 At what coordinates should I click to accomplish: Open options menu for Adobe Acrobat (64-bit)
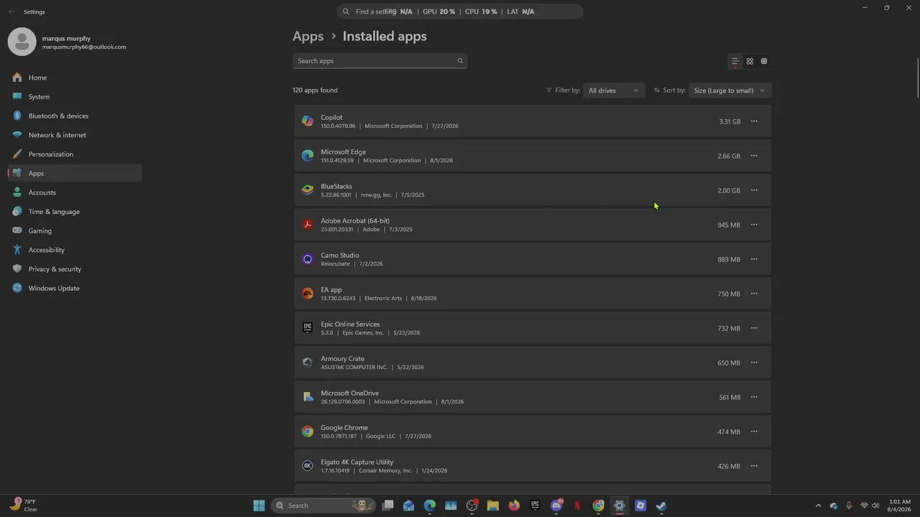(x=754, y=225)
